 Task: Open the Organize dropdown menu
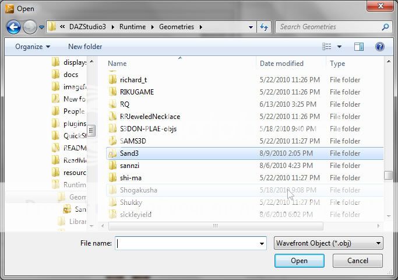coord(33,47)
